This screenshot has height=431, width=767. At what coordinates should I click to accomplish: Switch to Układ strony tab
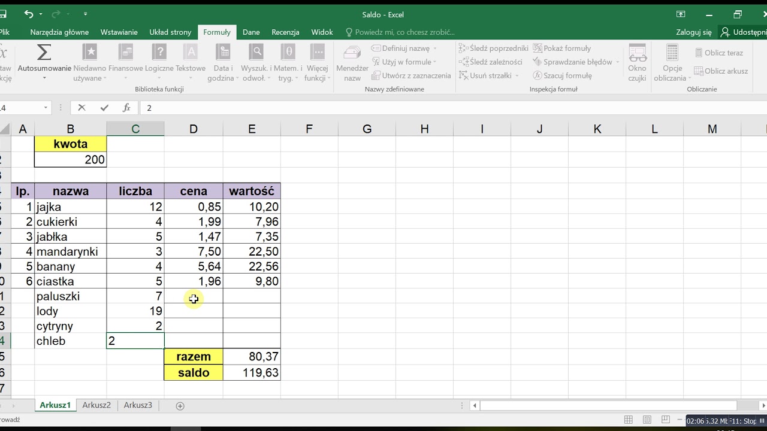tap(170, 32)
